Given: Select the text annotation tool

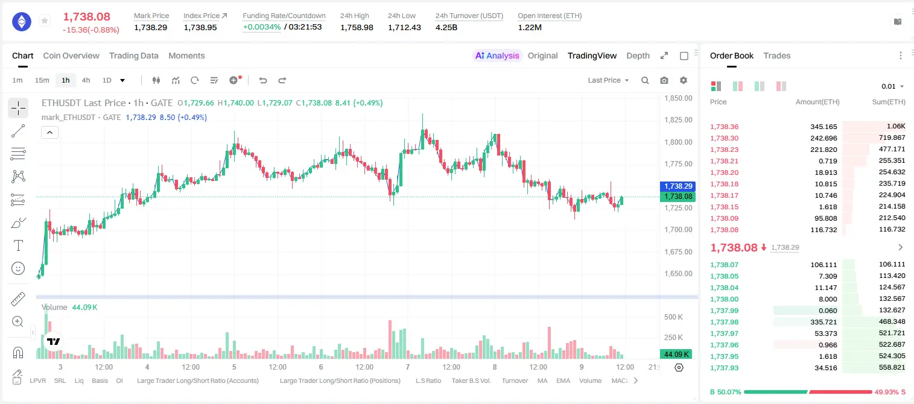Looking at the screenshot, I should tap(18, 245).
